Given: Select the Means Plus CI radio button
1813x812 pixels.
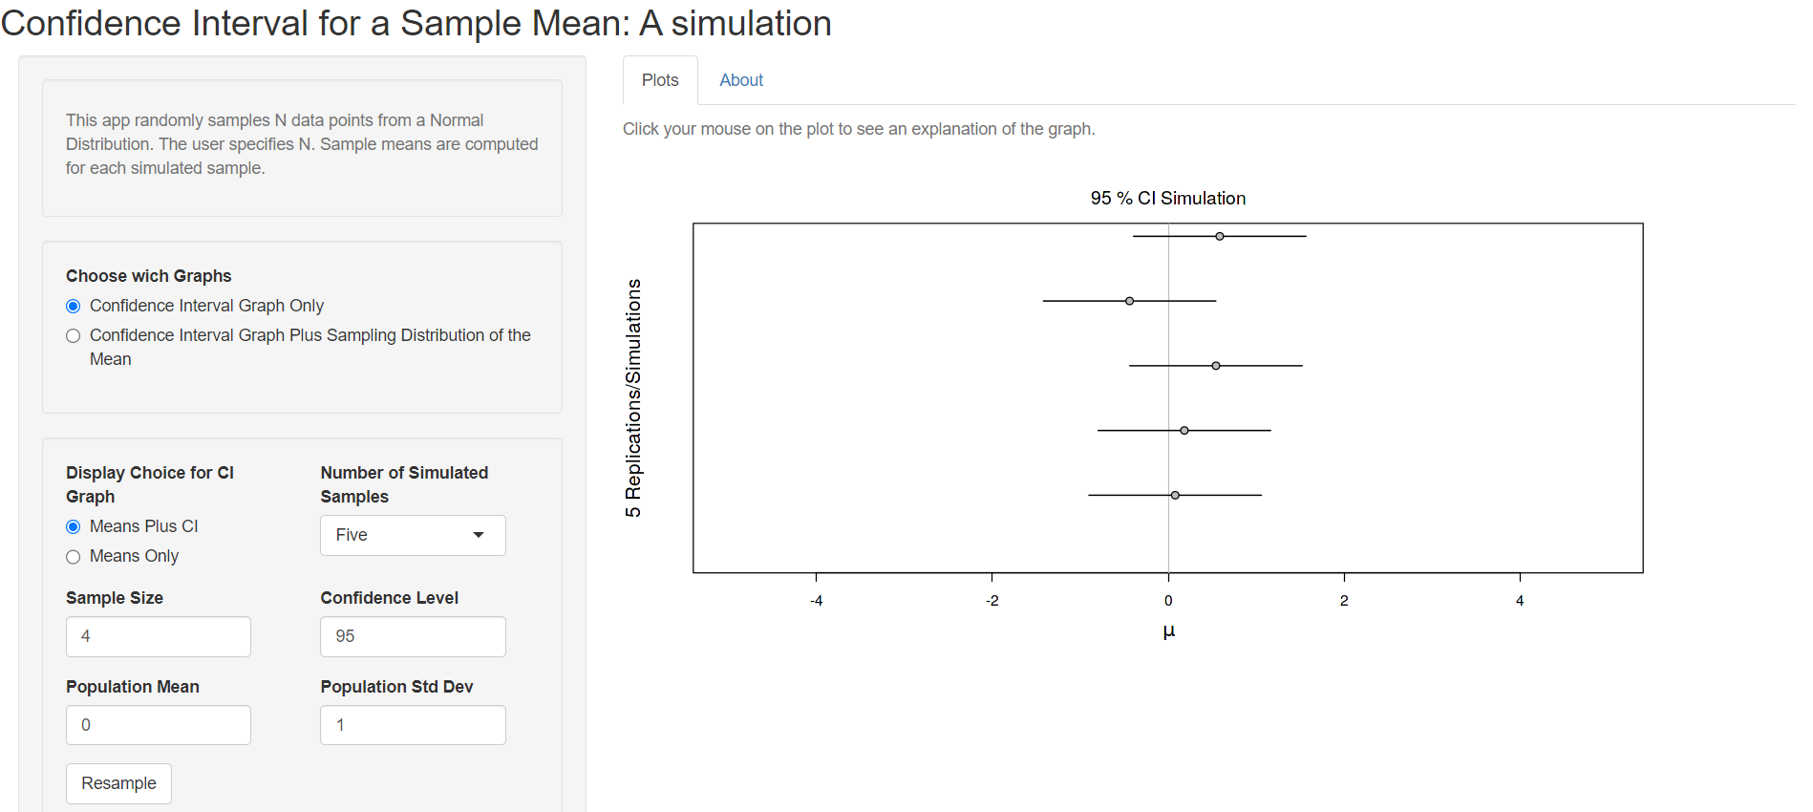Looking at the screenshot, I should (74, 527).
